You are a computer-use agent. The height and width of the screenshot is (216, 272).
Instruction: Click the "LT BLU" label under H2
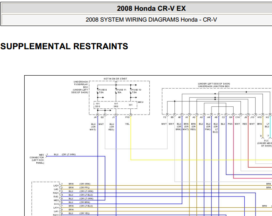(267, 125)
